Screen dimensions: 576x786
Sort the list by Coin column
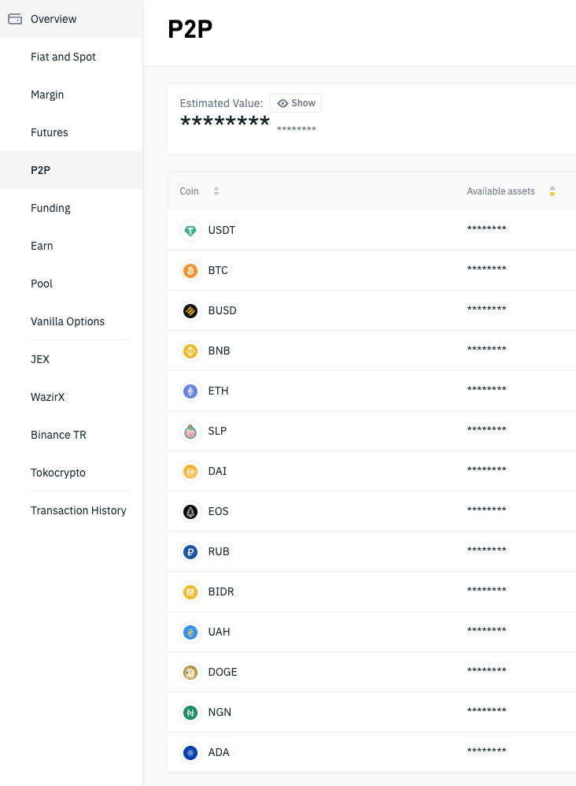pyautogui.click(x=216, y=191)
